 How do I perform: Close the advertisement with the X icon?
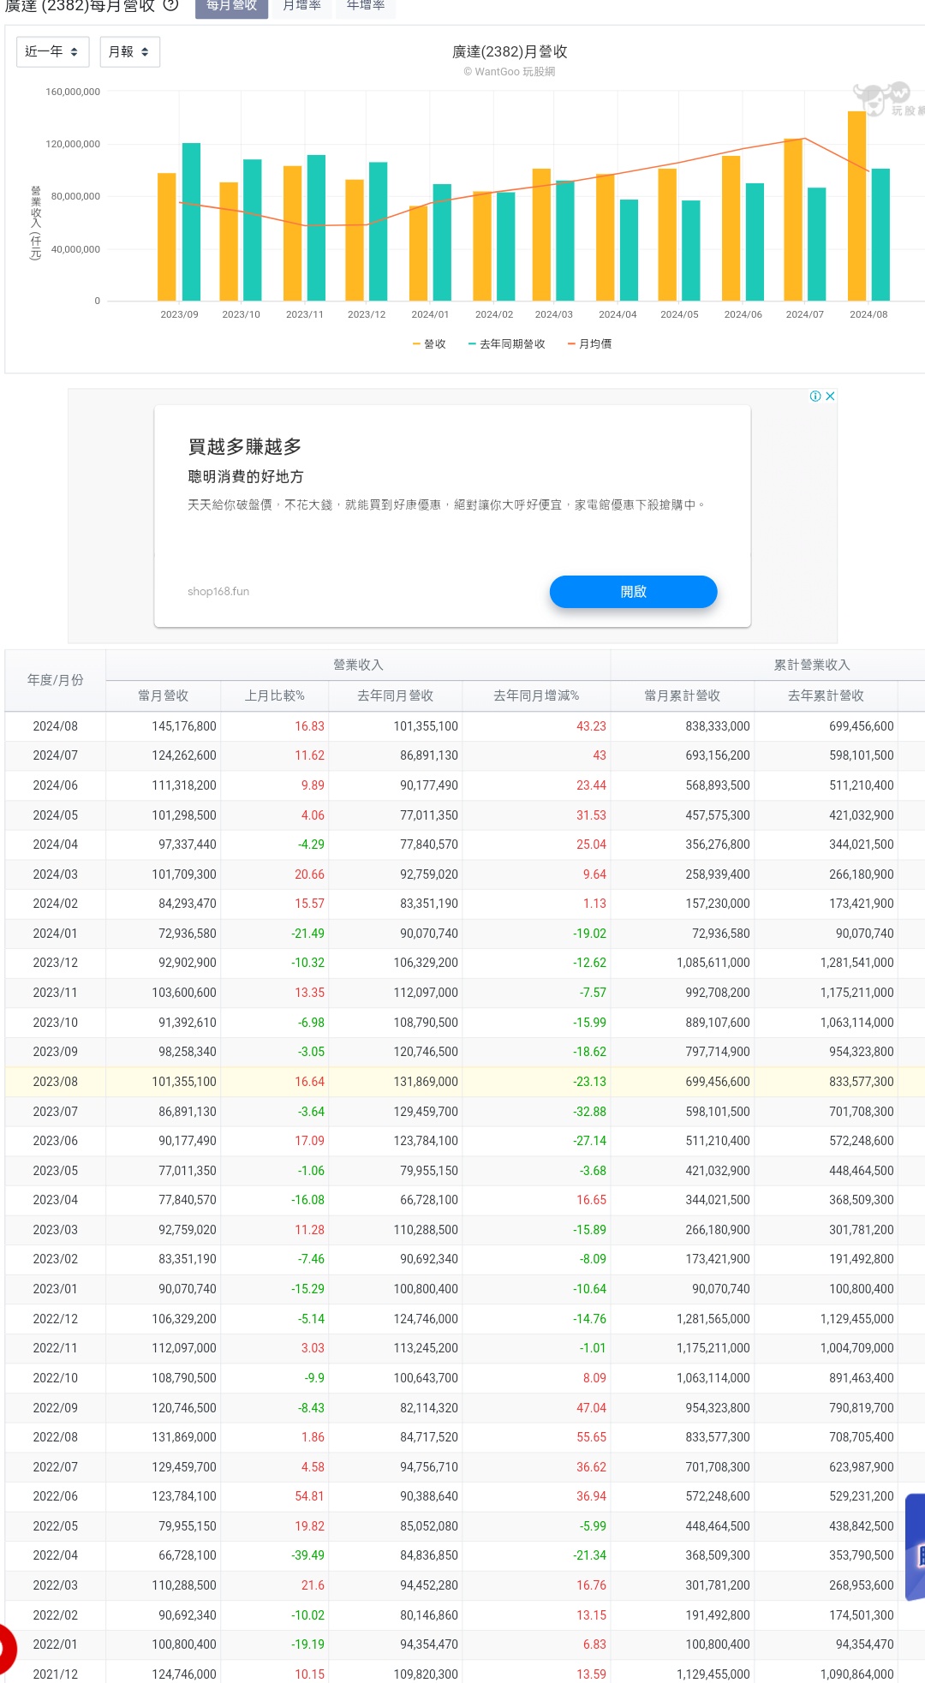[830, 396]
